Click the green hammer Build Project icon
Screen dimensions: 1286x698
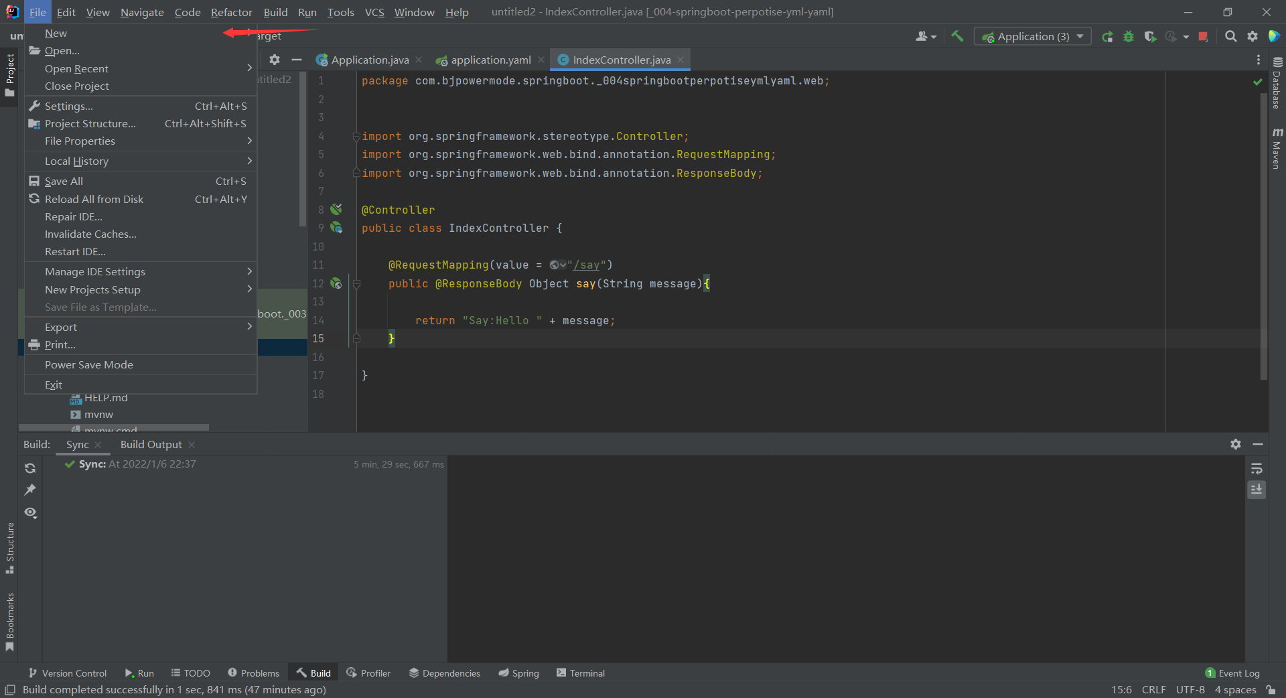click(x=957, y=36)
